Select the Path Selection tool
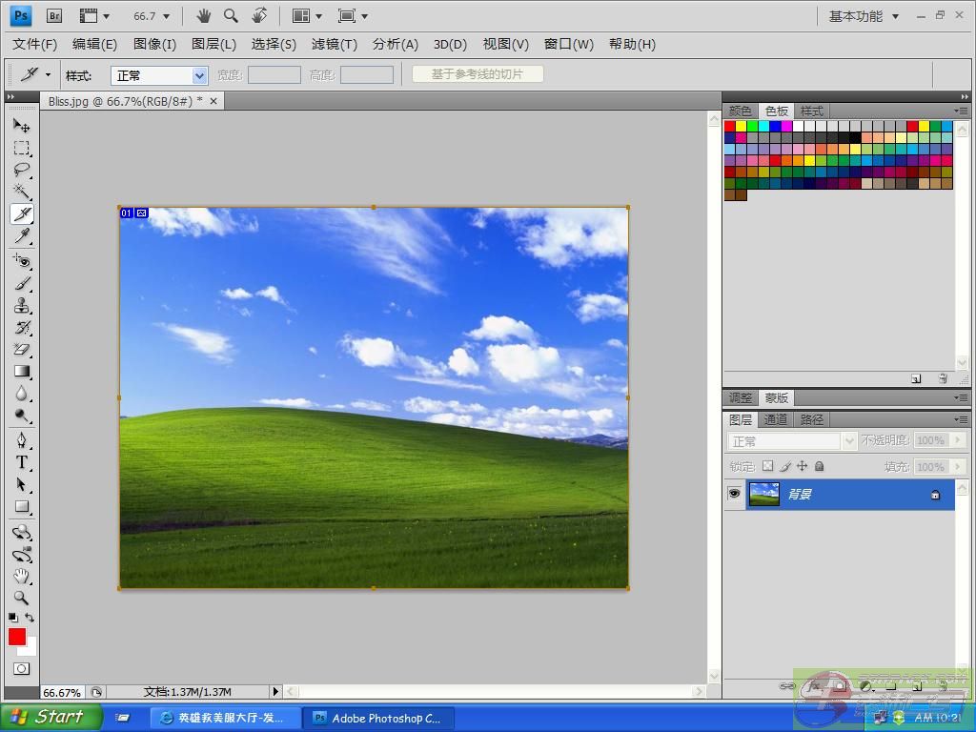 coord(22,484)
